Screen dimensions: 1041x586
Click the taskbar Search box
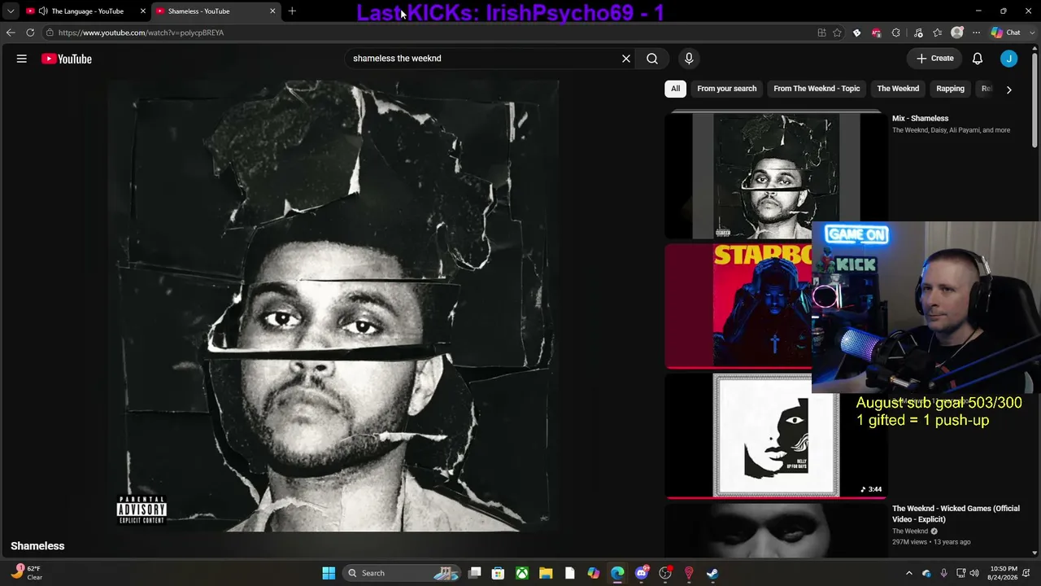pyautogui.click(x=402, y=573)
